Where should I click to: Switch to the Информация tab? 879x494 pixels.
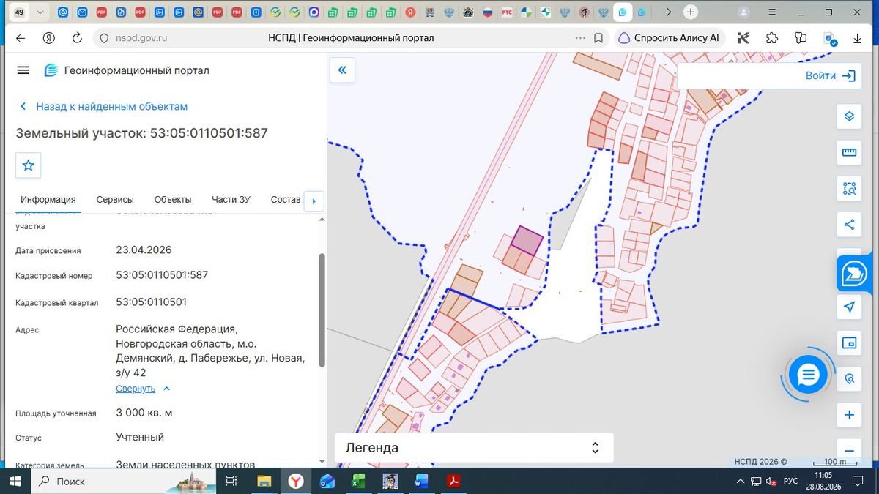(x=48, y=200)
